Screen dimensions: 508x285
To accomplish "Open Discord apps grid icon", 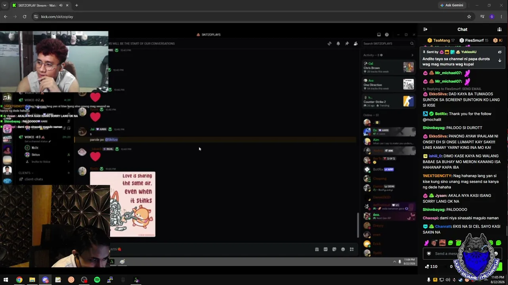I will click(352, 249).
